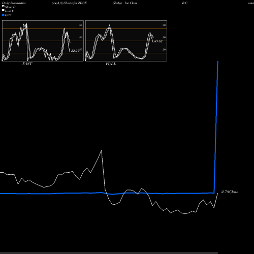Click the 80 level label in FAST chart

tap(81, 25)
